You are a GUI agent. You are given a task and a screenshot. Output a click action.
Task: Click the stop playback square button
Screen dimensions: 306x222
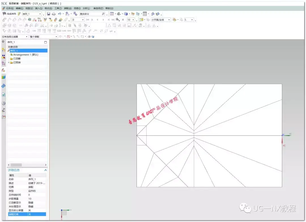123,20
